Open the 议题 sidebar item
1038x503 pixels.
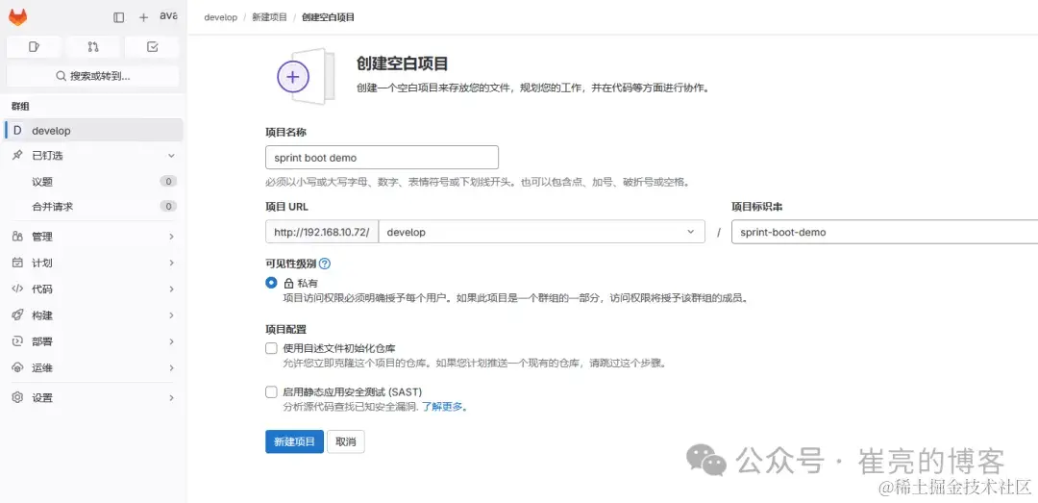93,182
